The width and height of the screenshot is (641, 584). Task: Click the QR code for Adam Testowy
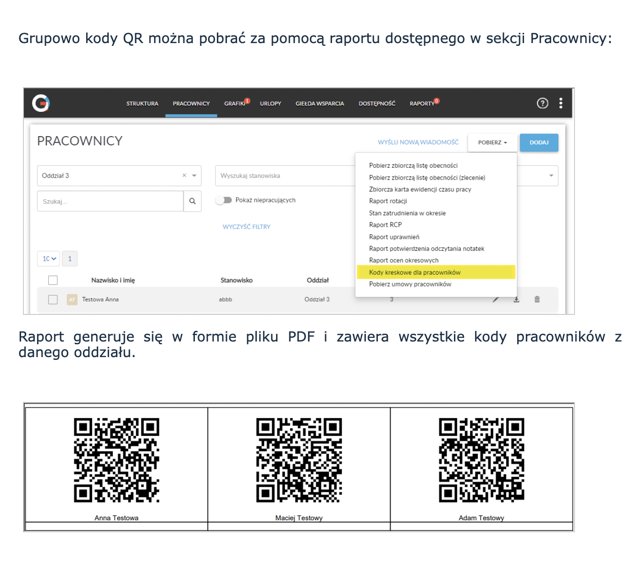pyautogui.click(x=481, y=460)
